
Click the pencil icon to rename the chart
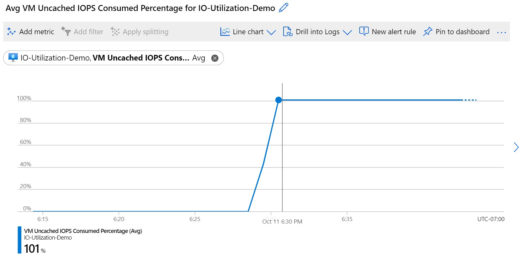(283, 8)
